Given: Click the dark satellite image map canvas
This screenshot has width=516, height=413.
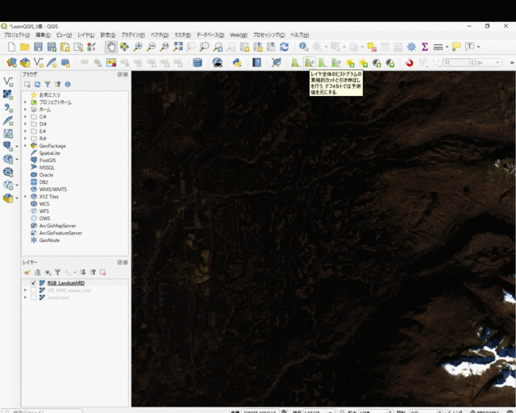Looking at the screenshot, I should (323, 239).
